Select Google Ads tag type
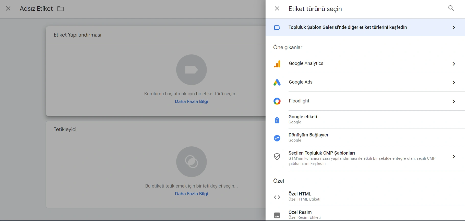Viewport: 465px width, 221px height. click(365, 82)
